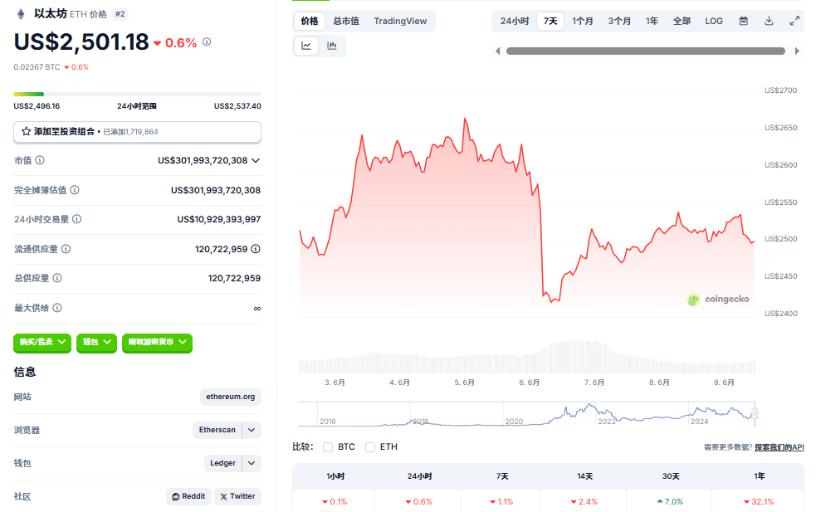Screen dimensions: 816x512
Task: Show market cap info tooltip icon
Action: pos(40,160)
